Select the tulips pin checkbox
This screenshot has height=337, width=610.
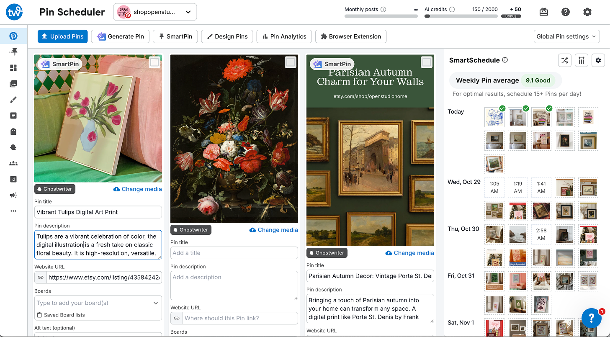(154, 62)
